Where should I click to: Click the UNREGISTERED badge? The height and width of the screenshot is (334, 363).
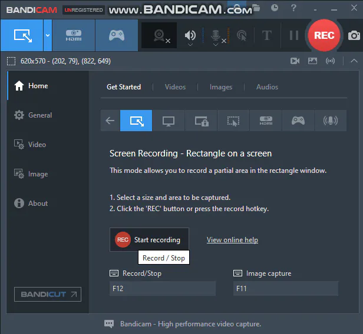coord(84,10)
